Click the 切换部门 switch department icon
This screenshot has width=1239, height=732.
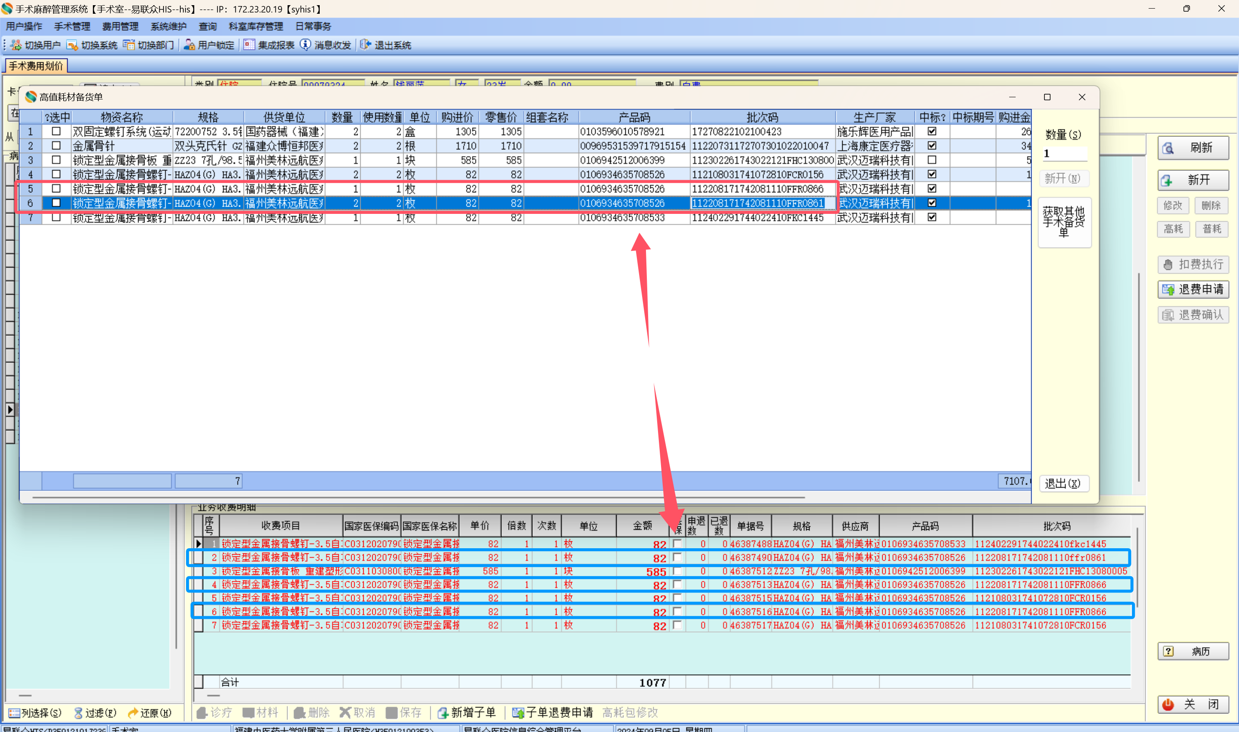129,45
